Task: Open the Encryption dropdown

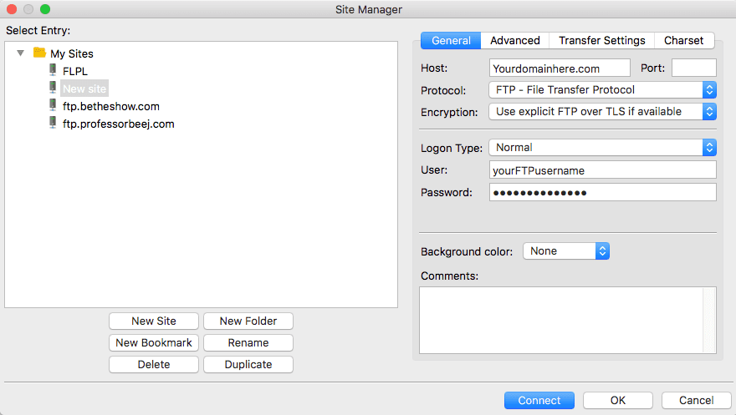Action: point(602,111)
